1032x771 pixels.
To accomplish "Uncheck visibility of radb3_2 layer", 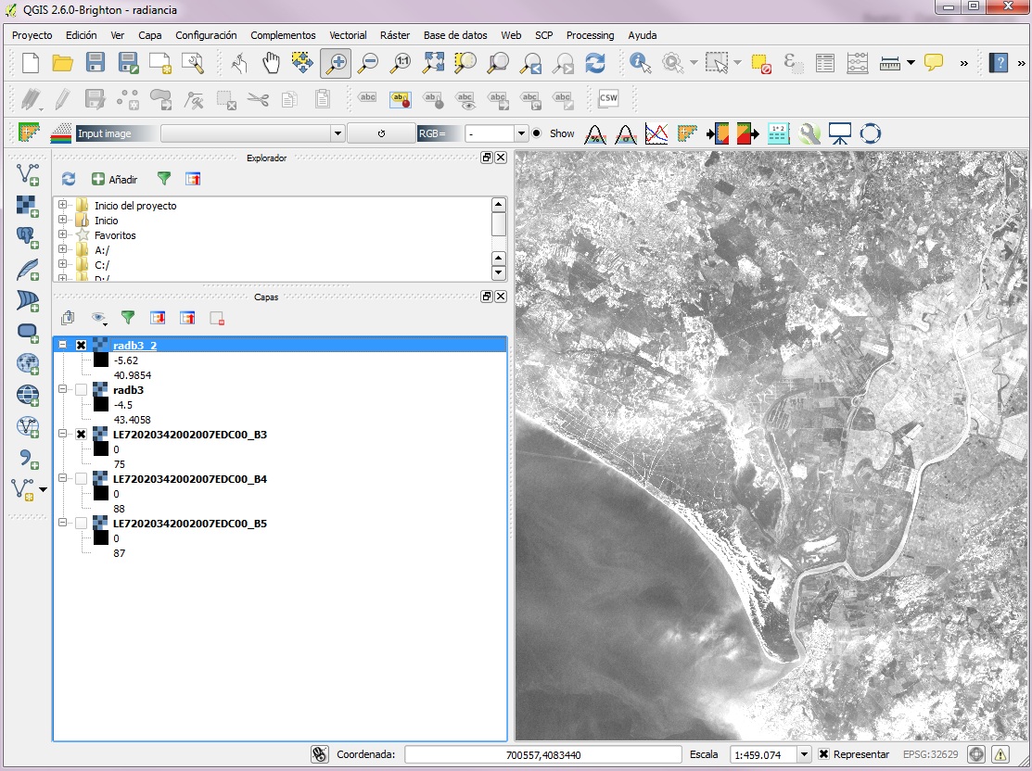I will point(81,346).
